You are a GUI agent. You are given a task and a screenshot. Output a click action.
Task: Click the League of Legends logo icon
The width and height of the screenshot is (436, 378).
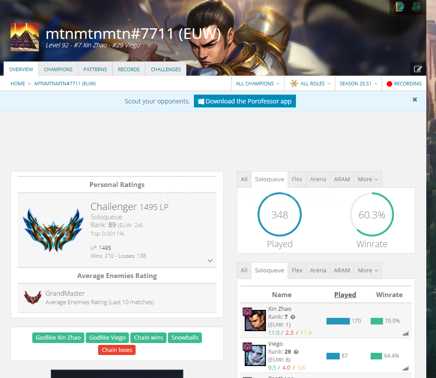pyautogui.click(x=399, y=7)
